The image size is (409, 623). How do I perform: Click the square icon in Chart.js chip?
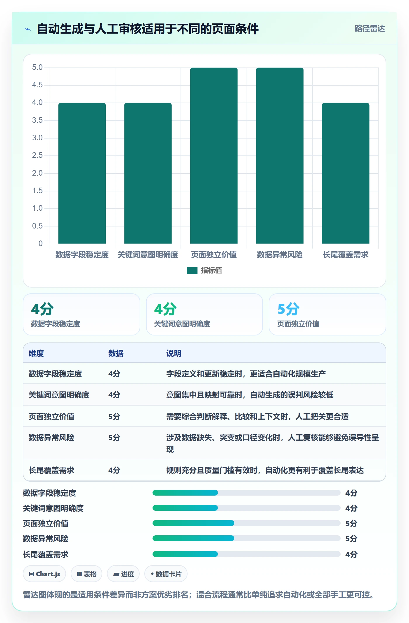tap(31, 574)
